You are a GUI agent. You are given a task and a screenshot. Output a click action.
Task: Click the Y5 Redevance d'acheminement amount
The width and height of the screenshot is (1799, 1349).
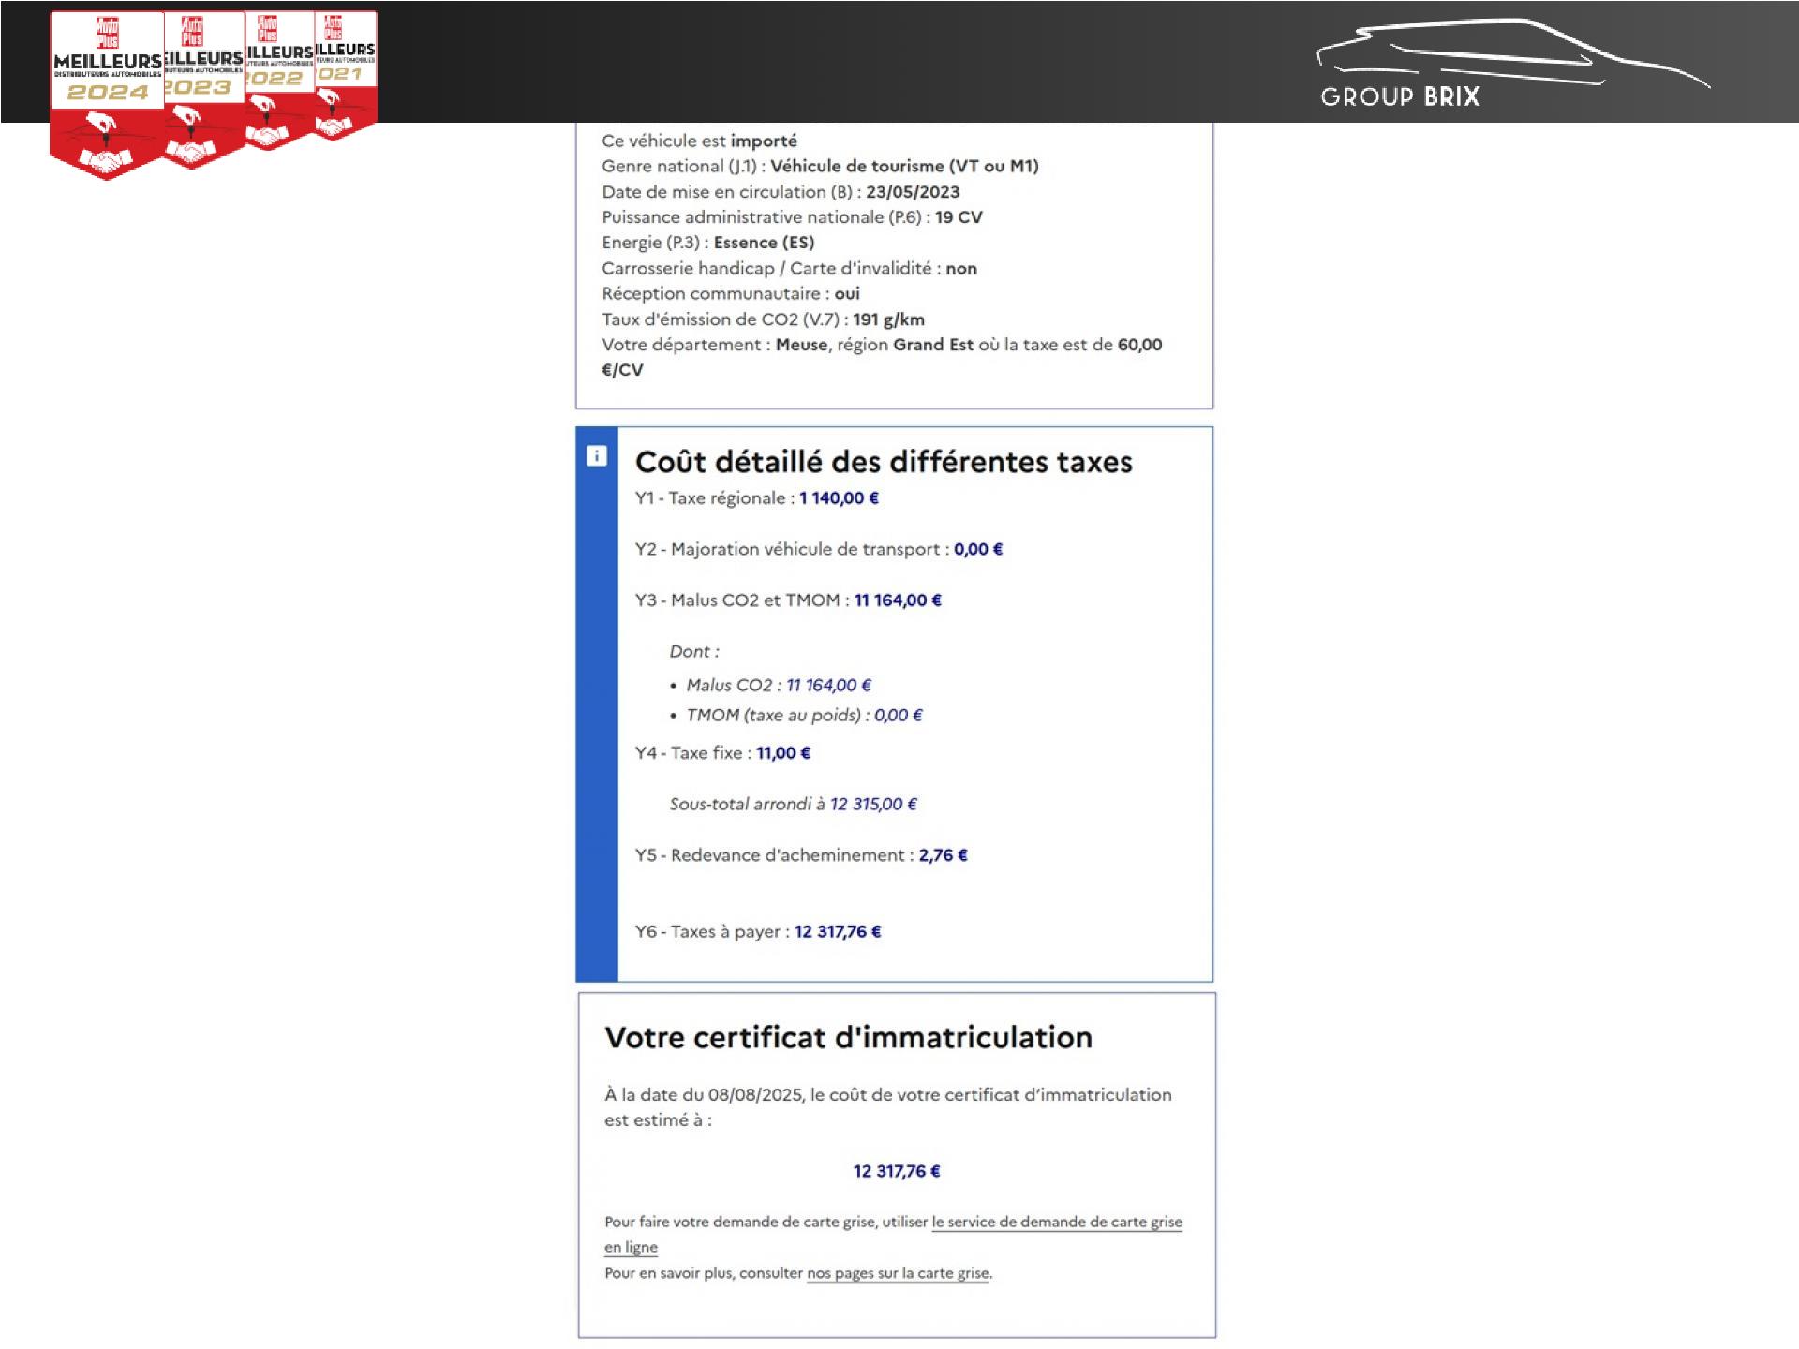click(x=943, y=855)
